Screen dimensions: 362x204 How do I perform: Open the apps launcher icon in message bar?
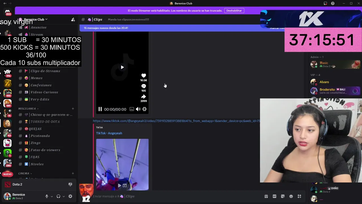point(299,196)
